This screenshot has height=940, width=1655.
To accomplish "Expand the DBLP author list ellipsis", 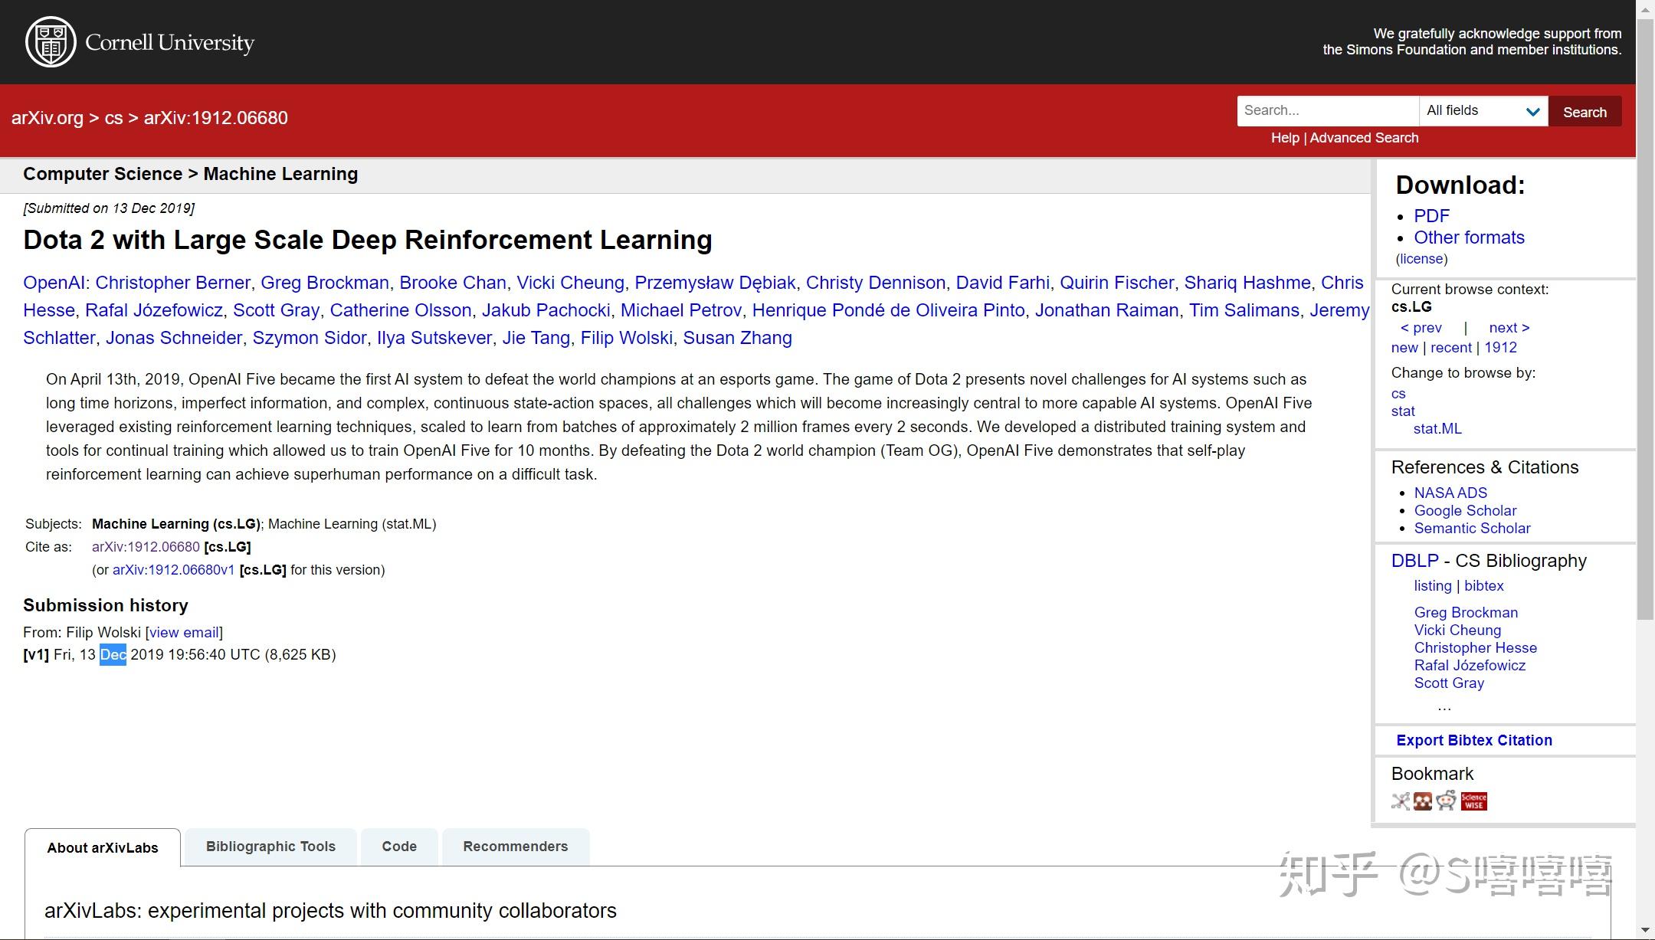I will pos(1444,707).
